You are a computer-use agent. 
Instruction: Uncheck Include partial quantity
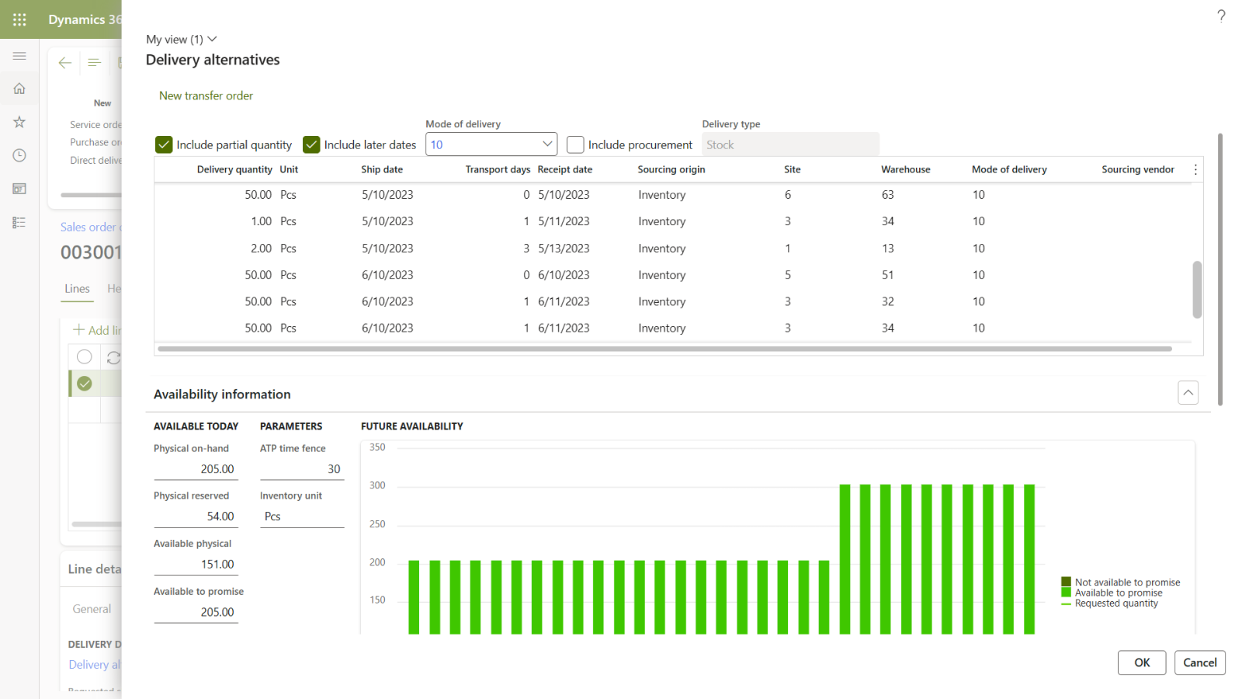(x=164, y=145)
